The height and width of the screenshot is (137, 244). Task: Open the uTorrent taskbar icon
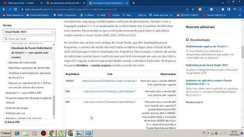[x=61, y=133]
